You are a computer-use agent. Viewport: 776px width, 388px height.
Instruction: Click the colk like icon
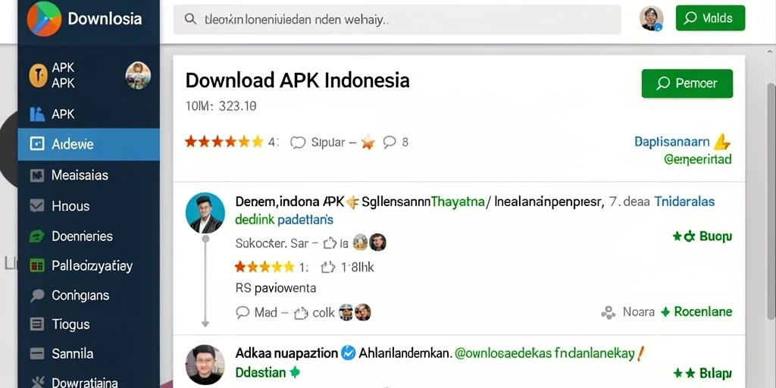point(301,313)
